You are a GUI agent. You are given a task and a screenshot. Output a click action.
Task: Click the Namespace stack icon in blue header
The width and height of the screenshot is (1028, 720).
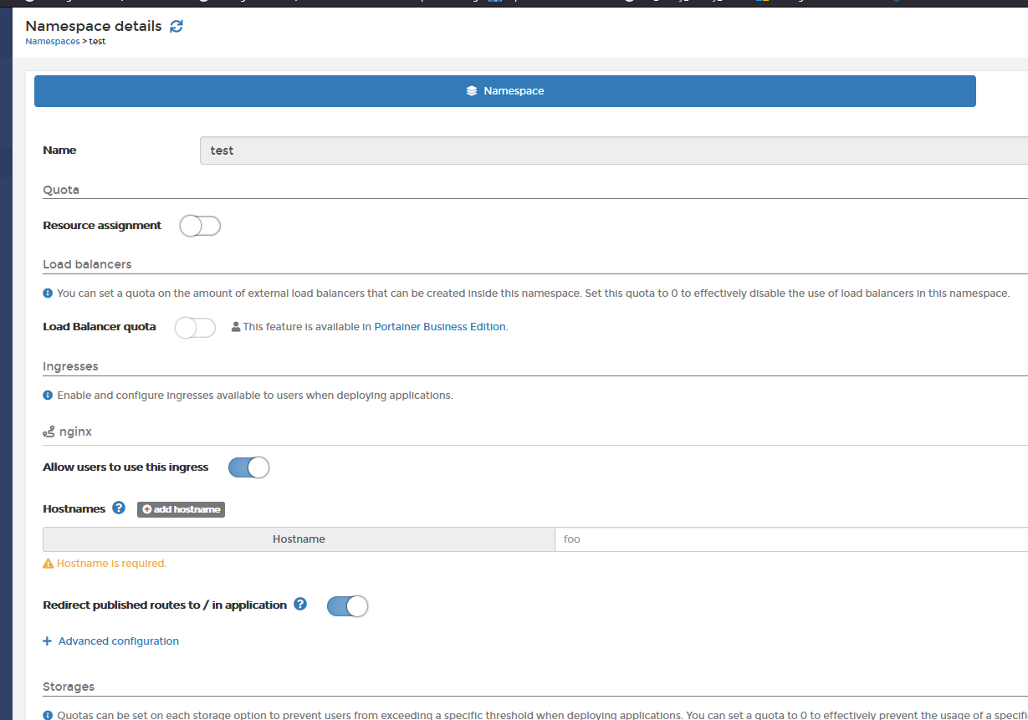pyautogui.click(x=469, y=90)
